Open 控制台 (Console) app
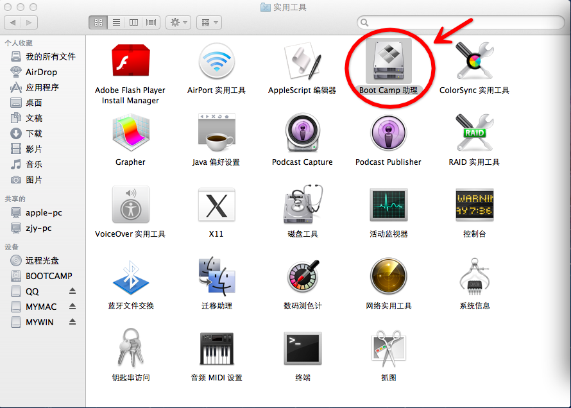The width and height of the screenshot is (571, 408). click(x=475, y=205)
